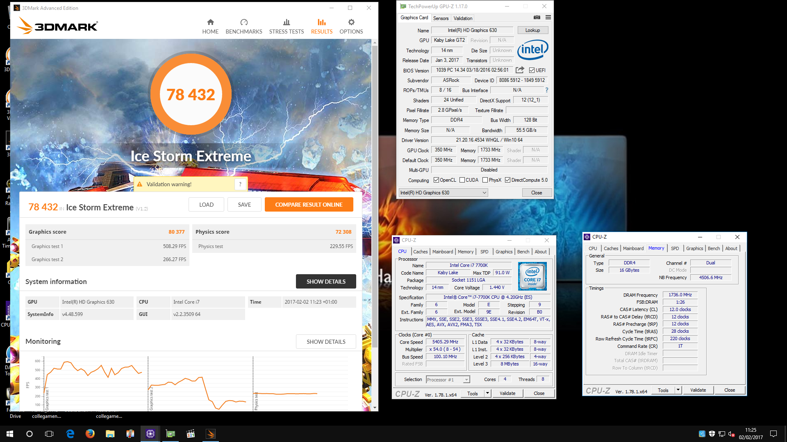Click DRAM Frequency value 1736.0 MHz
The height and width of the screenshot is (442, 787).
[680, 295]
